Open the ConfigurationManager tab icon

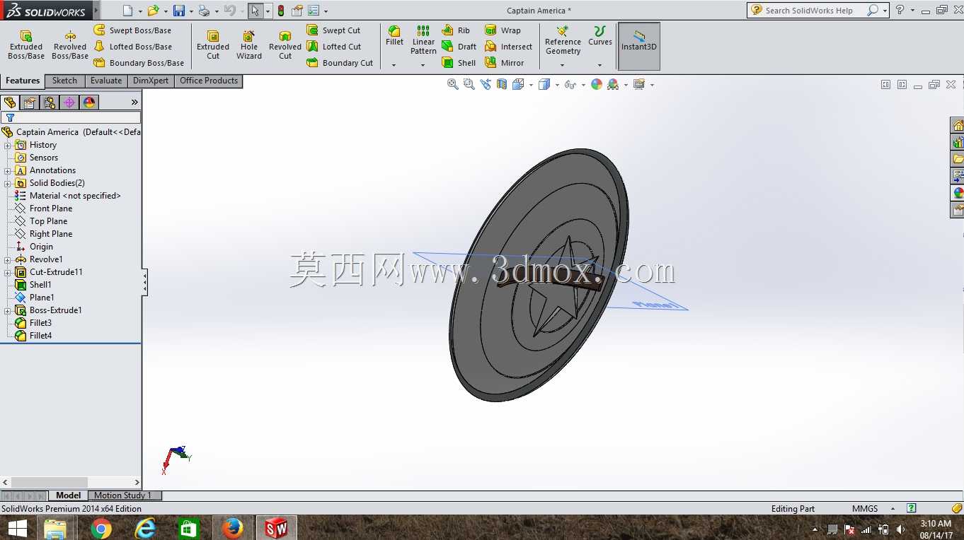click(x=50, y=102)
